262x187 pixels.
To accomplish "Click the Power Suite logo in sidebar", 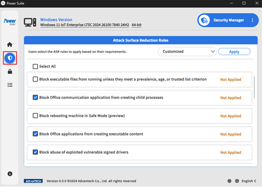I will click(10, 22).
